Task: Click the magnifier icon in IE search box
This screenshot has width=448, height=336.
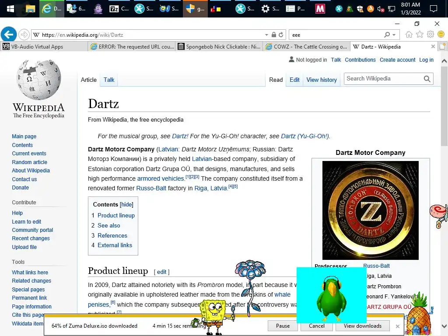Action: [x=387, y=35]
